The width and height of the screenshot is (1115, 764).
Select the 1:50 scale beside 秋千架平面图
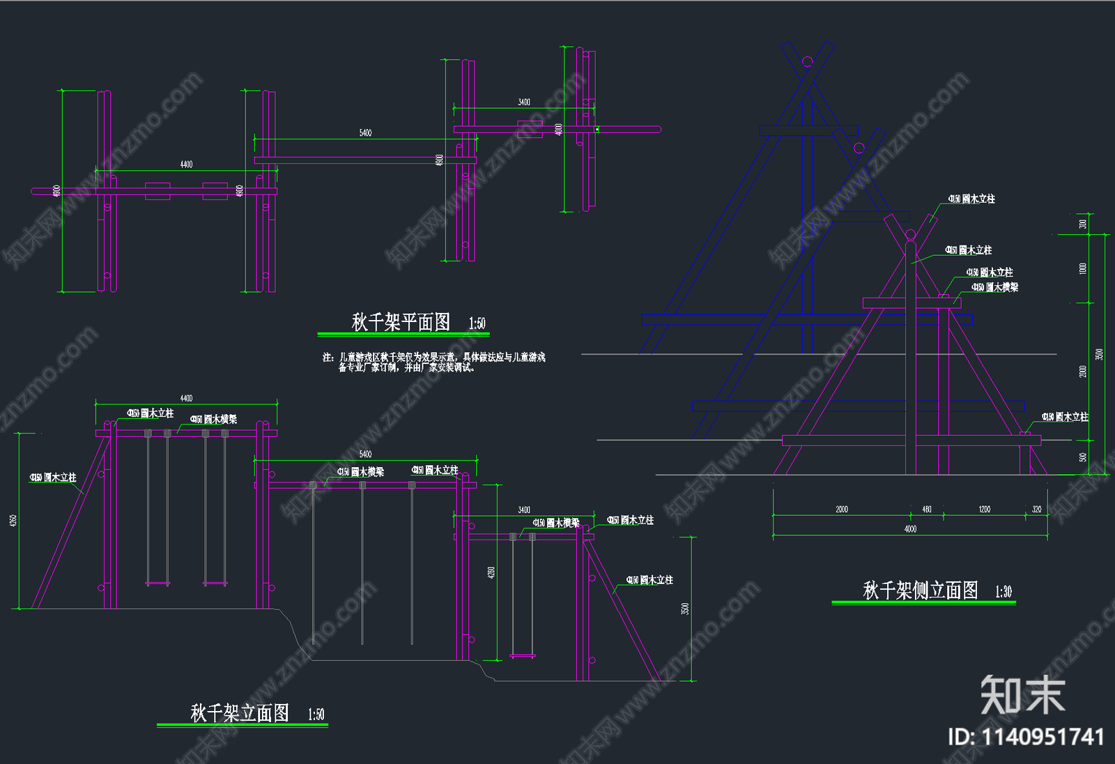coord(477,323)
